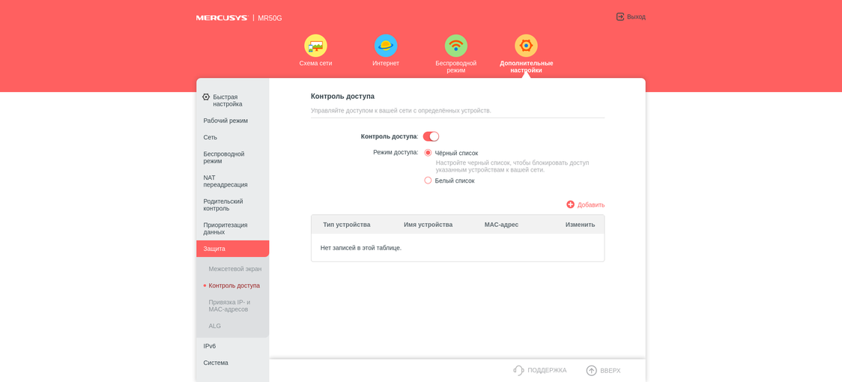
Task: Click the Схема сети network map icon
Action: click(x=315, y=46)
